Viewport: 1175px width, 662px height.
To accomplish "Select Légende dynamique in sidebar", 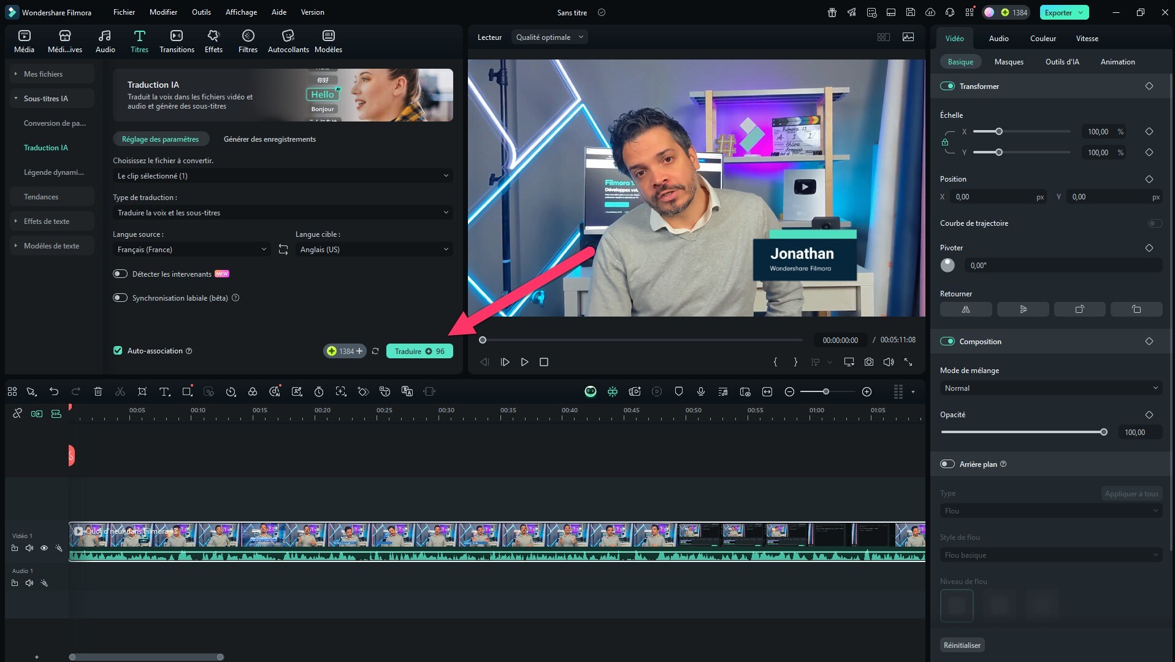I will click(x=54, y=172).
